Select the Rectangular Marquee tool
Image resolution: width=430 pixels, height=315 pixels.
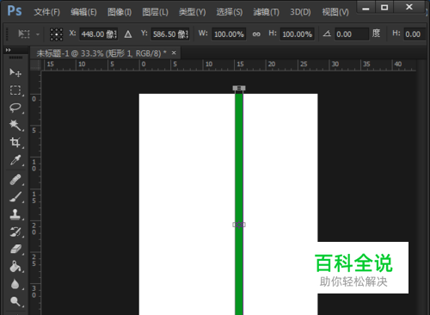click(15, 90)
